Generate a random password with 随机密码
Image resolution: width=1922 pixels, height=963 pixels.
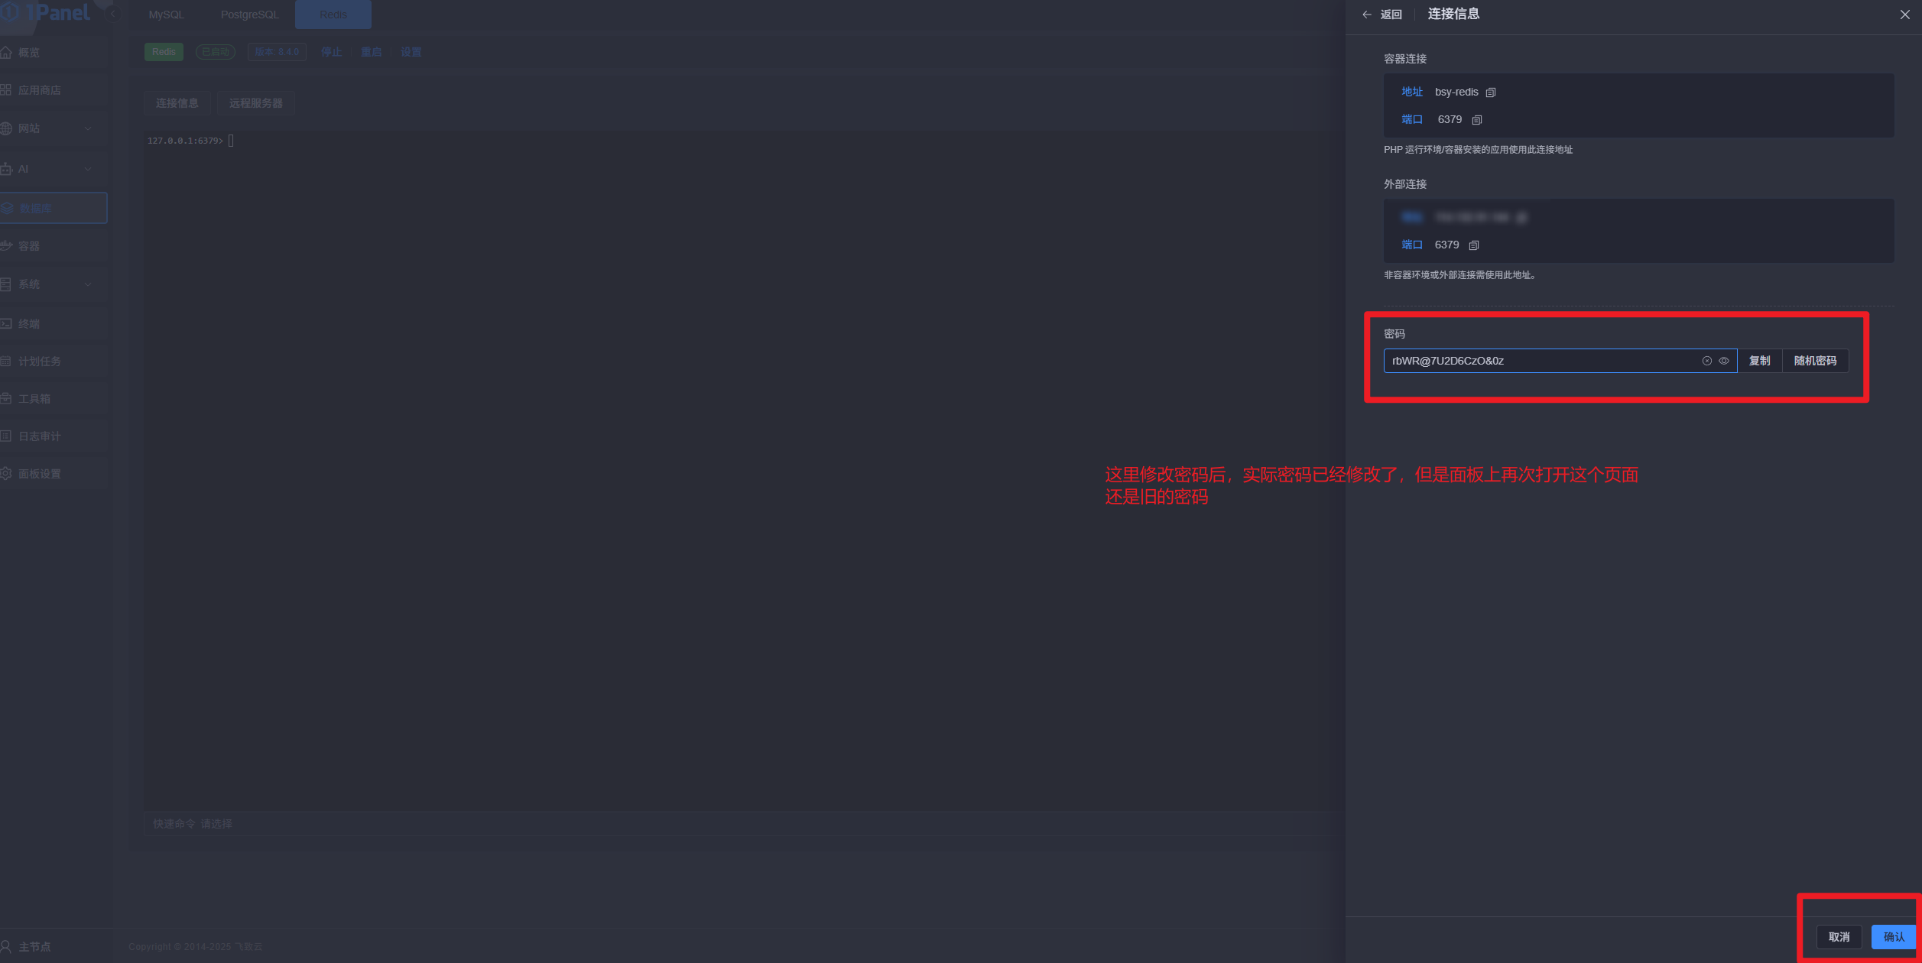coord(1814,361)
